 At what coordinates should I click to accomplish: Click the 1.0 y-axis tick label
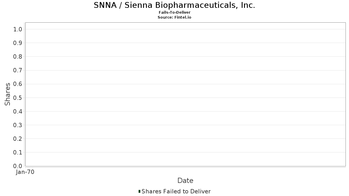tap(18, 29)
